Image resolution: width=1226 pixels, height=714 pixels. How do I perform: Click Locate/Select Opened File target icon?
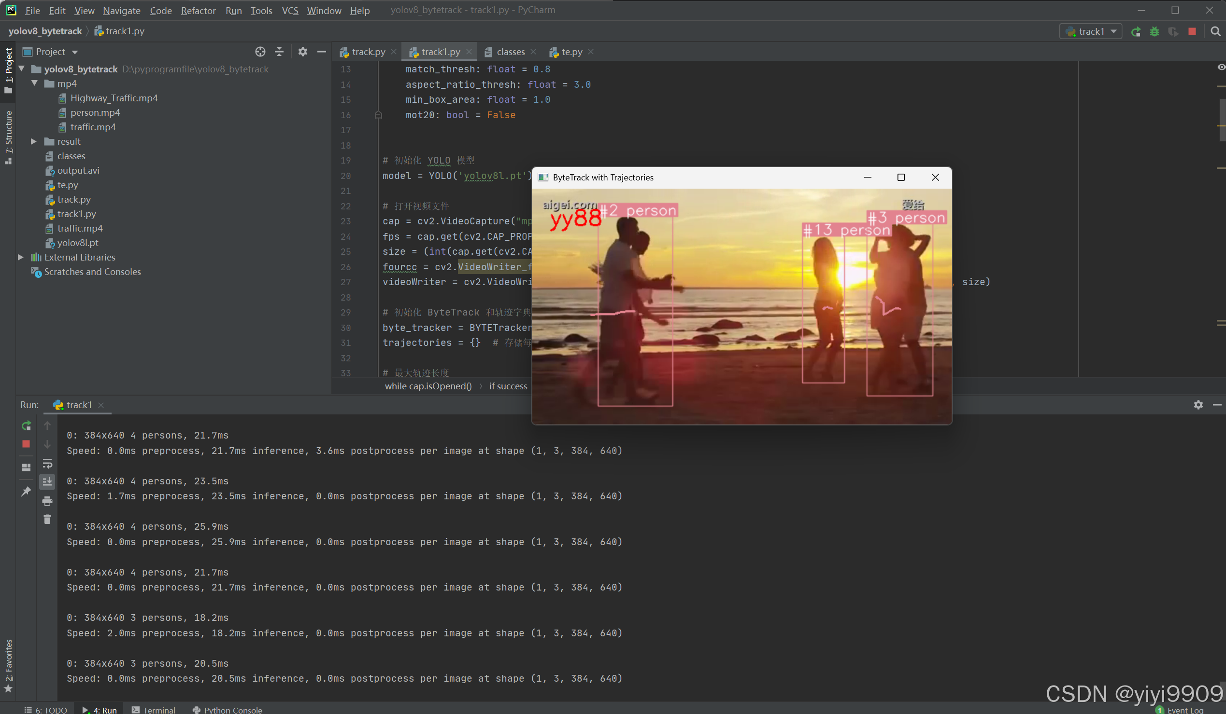click(260, 52)
